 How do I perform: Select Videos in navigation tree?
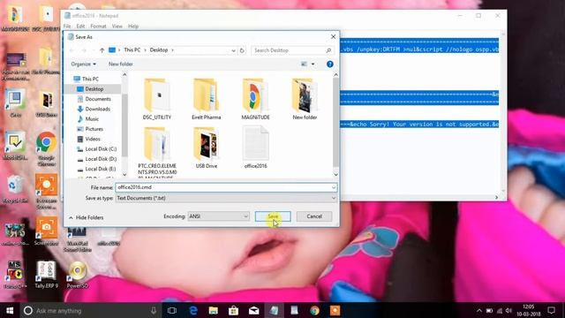tap(93, 139)
